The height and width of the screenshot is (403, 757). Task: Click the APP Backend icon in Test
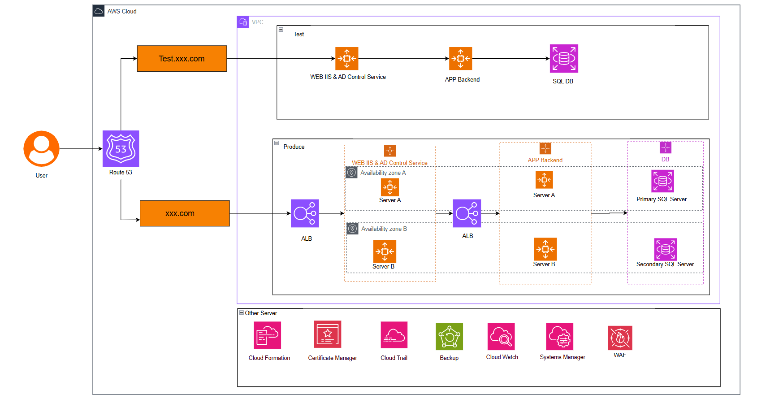coord(461,59)
